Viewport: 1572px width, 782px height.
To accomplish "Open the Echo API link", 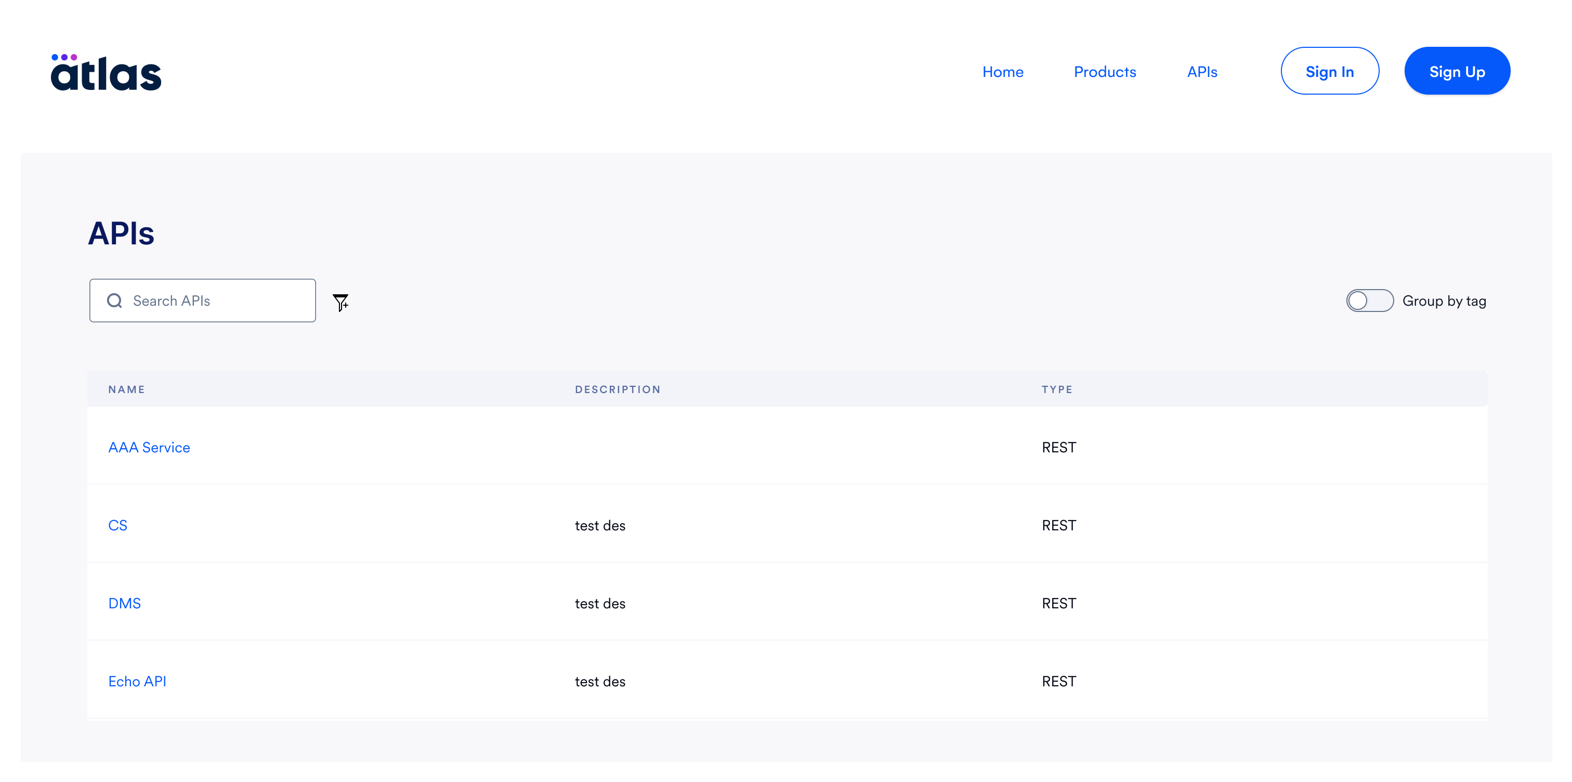I will [x=137, y=681].
